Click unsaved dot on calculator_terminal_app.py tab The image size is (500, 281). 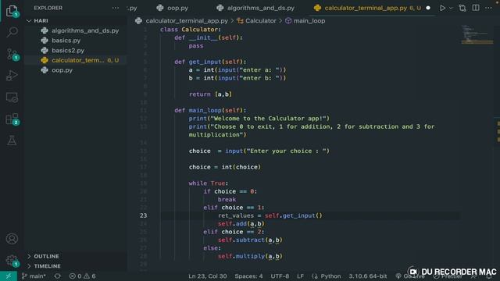428,8
